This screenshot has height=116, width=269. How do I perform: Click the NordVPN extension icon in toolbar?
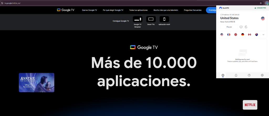266,3
